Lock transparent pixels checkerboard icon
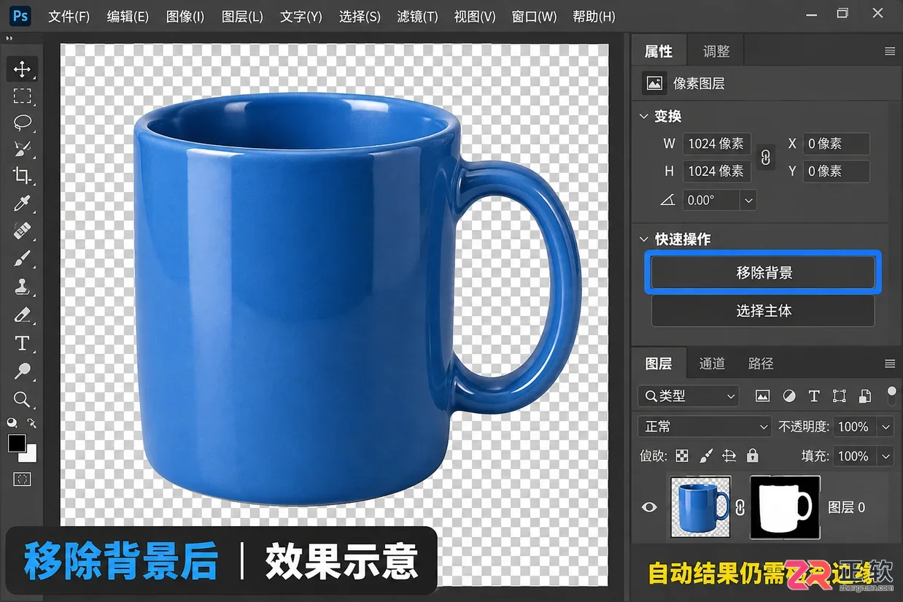Viewport: 903px width, 602px height. pos(682,456)
